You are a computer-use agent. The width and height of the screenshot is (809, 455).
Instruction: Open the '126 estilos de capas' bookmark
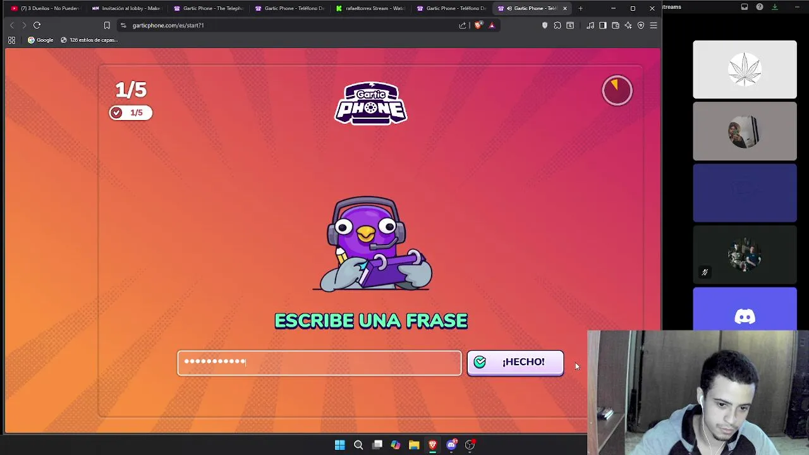pyautogui.click(x=89, y=40)
